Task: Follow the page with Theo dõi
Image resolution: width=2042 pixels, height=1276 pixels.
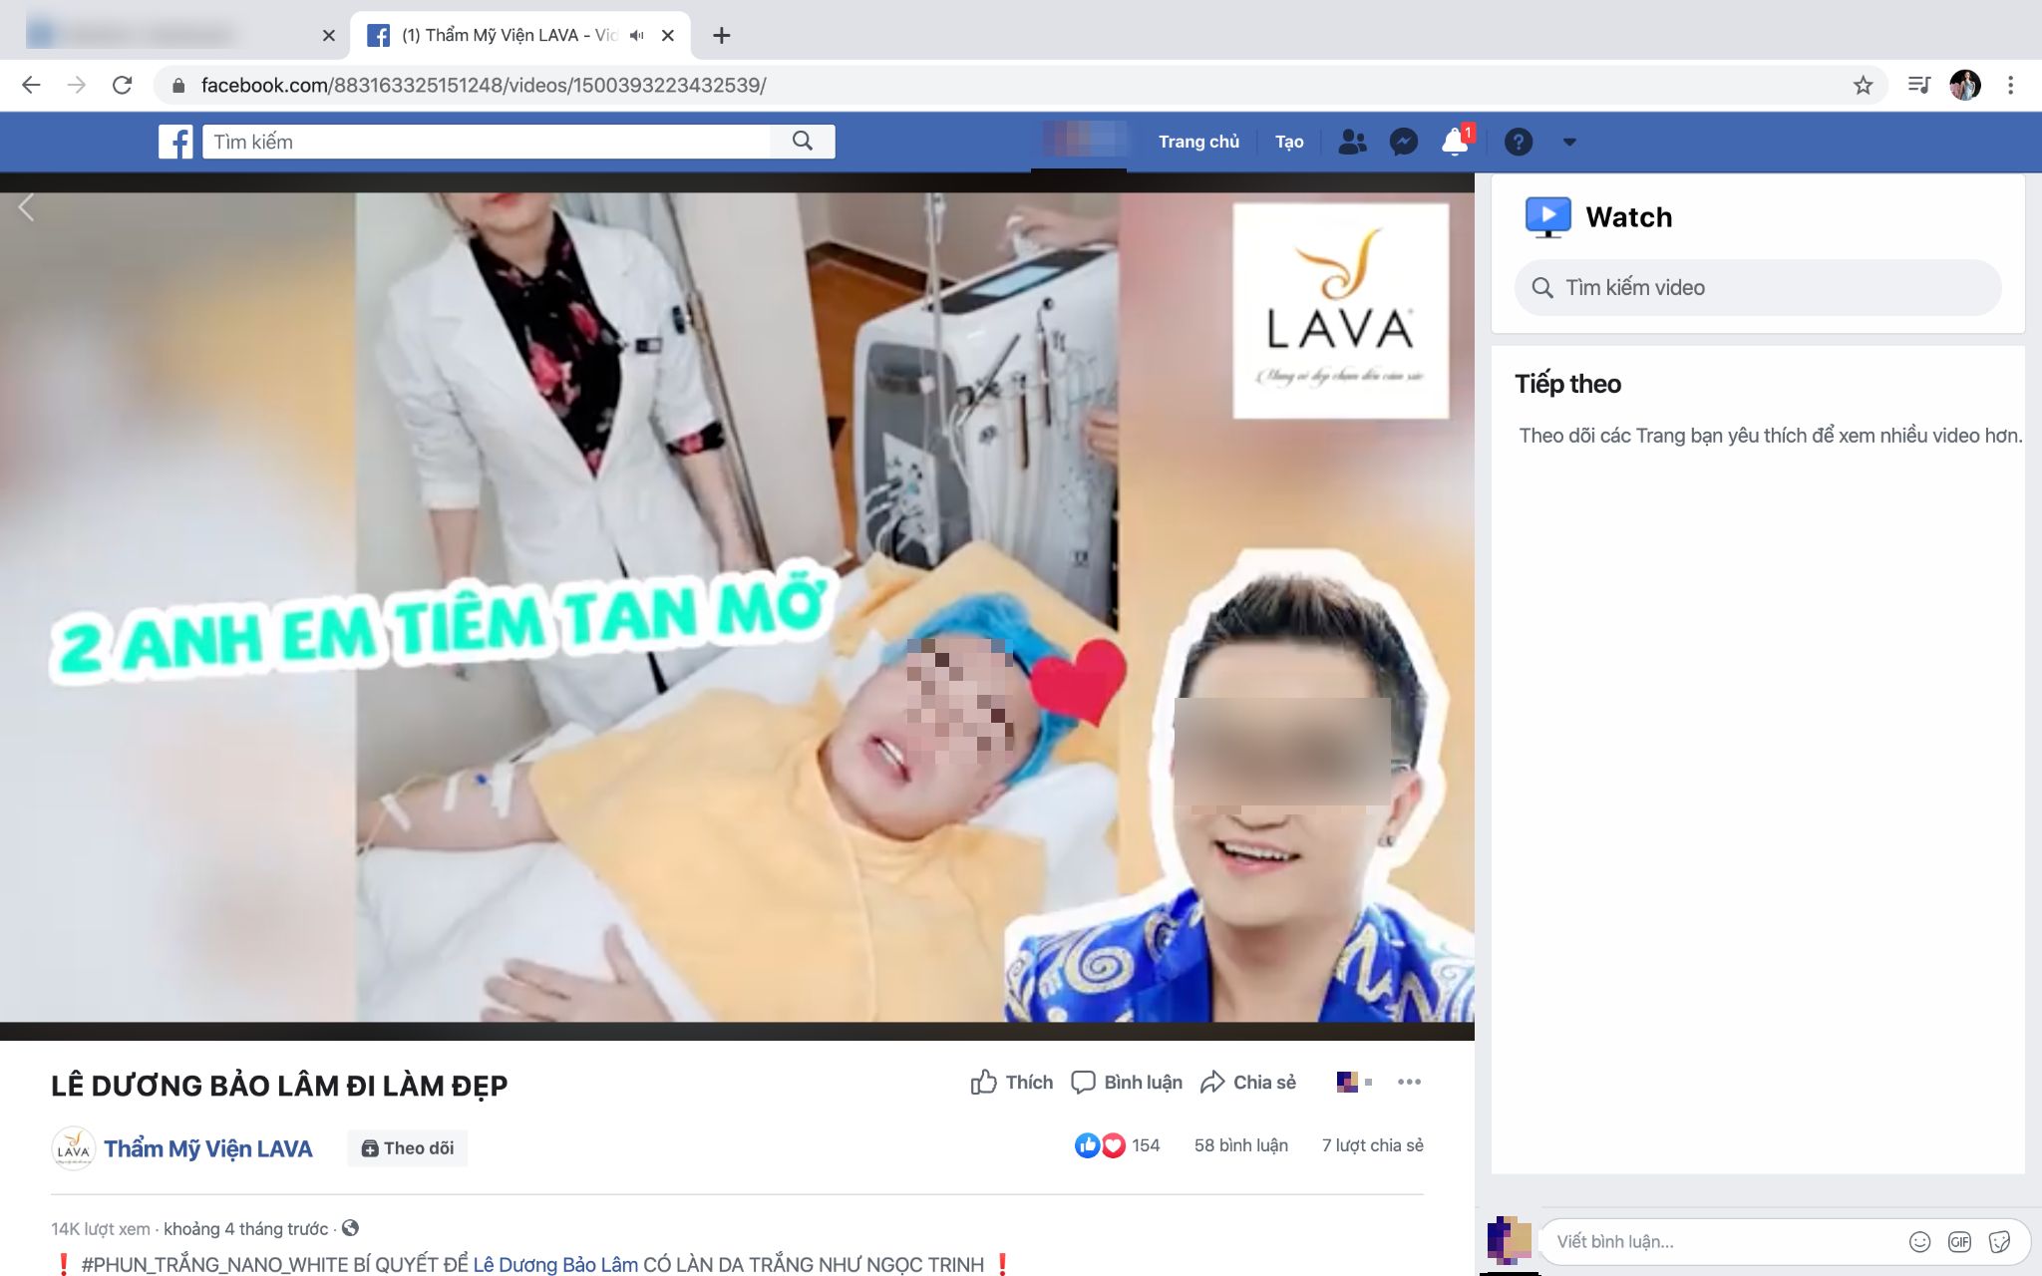Action: point(408,1148)
